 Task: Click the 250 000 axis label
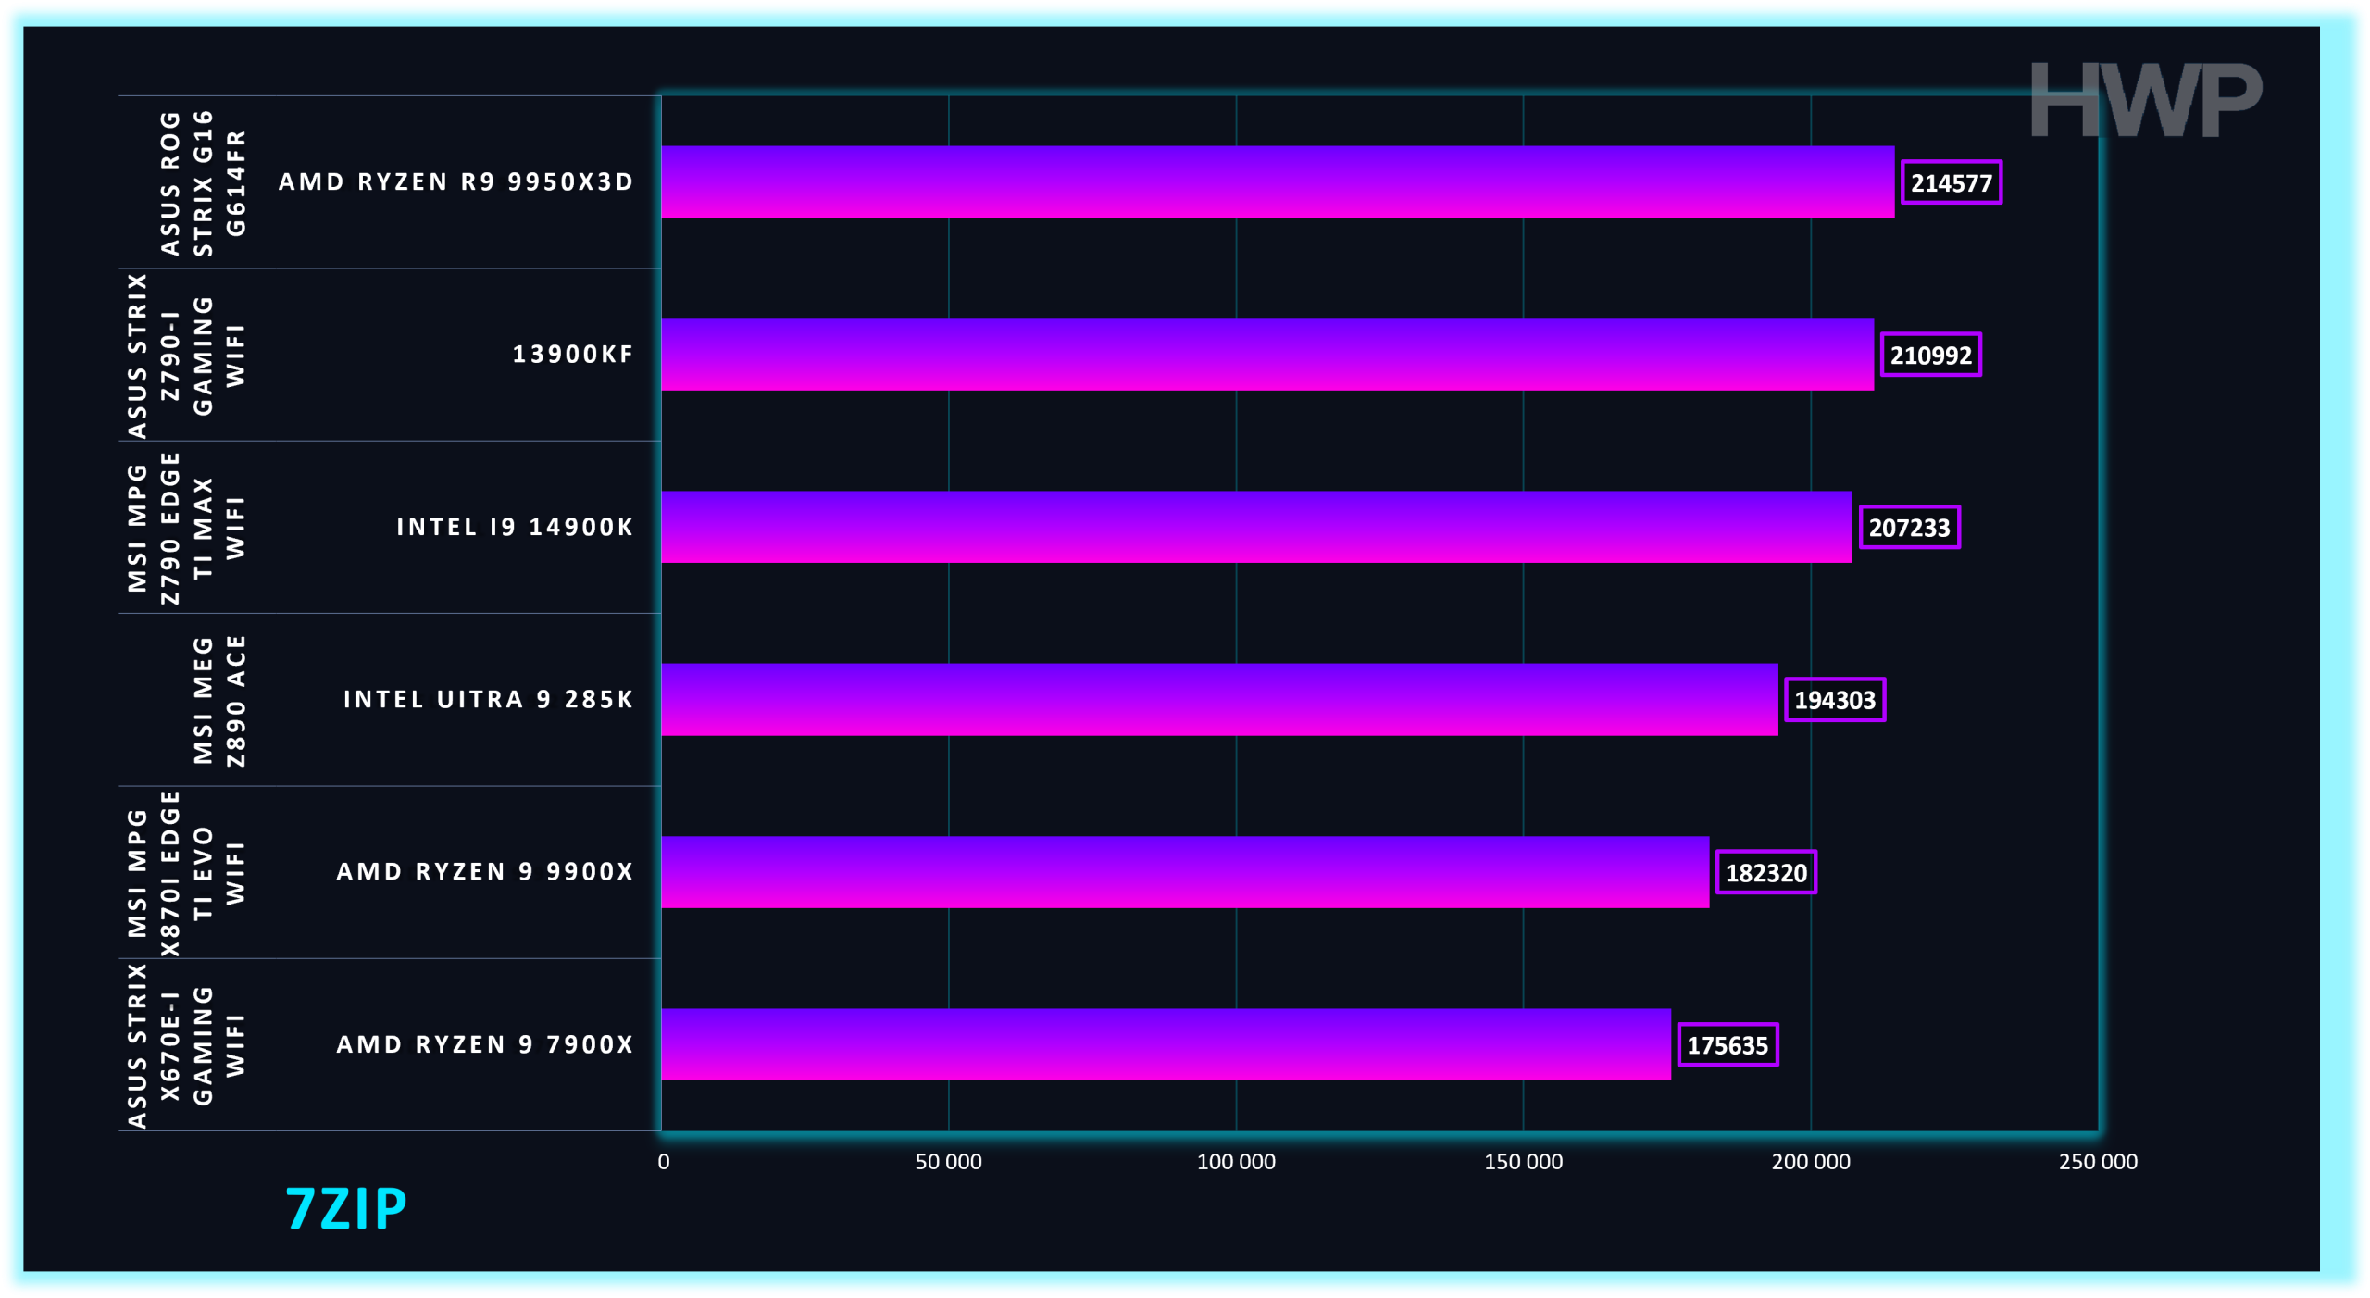(2098, 1162)
